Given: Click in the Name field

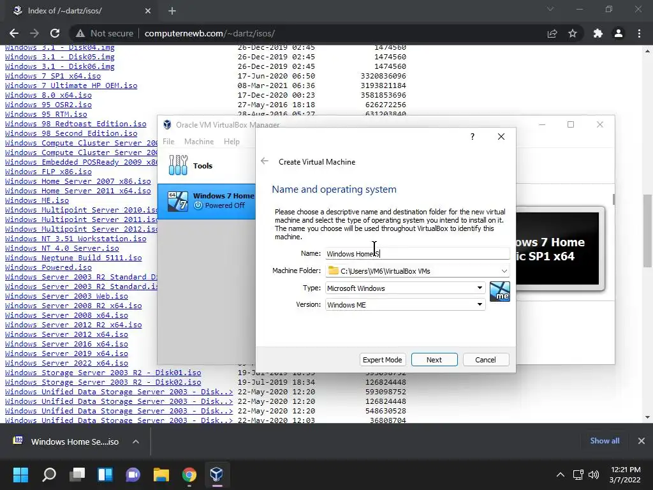Looking at the screenshot, I should coord(417,254).
